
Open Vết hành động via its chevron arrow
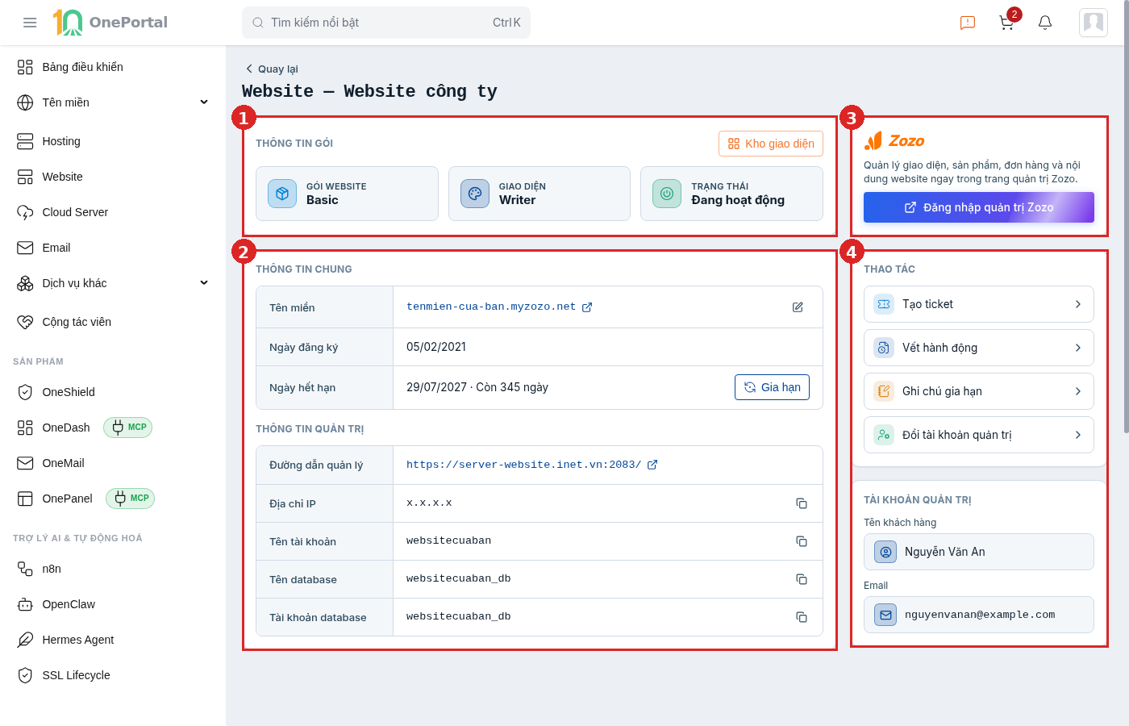pyautogui.click(x=1078, y=348)
